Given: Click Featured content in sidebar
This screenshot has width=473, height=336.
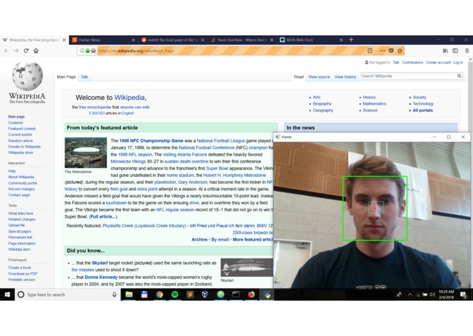Looking at the screenshot, I should (x=22, y=129).
